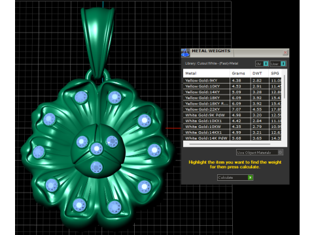Click the Metal Weights scale icon

pyautogui.click(x=185, y=53)
